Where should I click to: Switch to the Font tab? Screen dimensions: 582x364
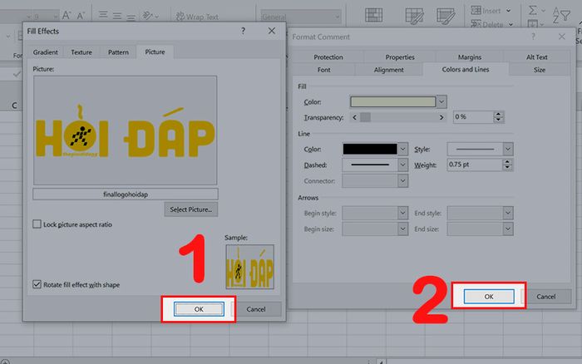point(323,70)
